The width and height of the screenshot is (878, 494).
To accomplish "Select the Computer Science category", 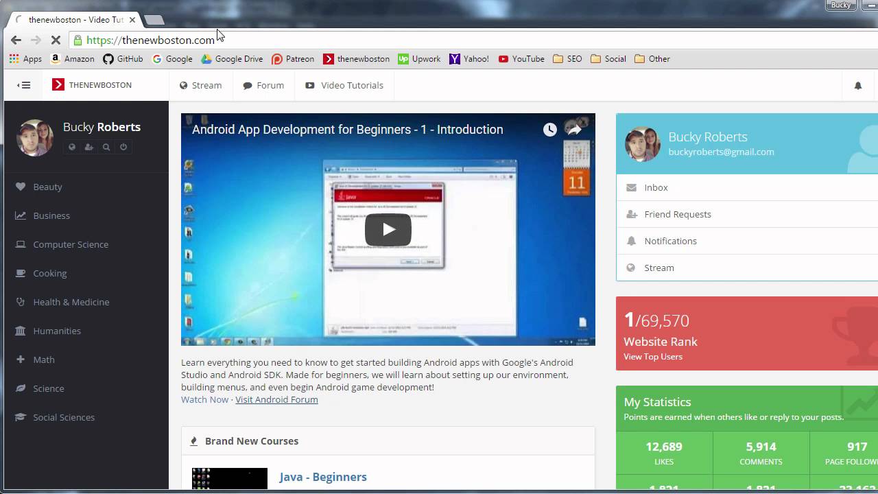I will (x=86, y=244).
